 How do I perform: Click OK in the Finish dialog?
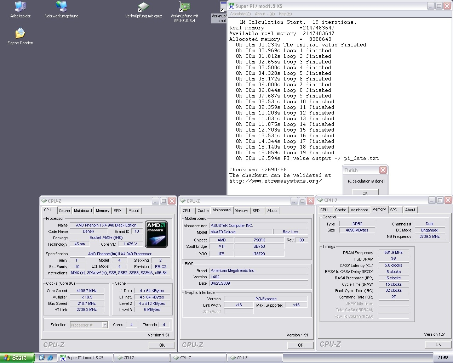click(x=365, y=192)
